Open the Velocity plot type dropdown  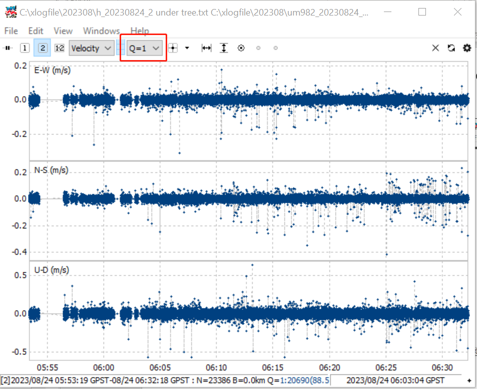pyautogui.click(x=92, y=48)
